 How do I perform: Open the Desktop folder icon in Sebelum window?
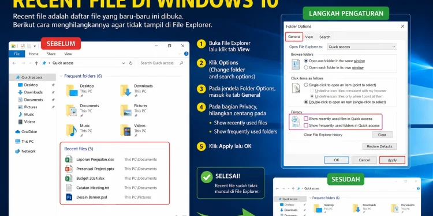[72, 90]
